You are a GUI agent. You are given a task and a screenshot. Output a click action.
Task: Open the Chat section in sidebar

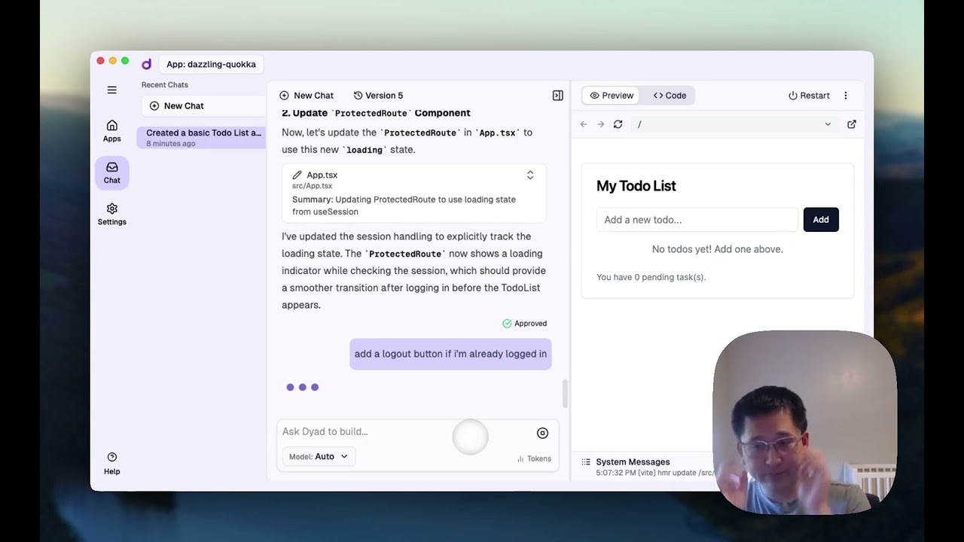[x=111, y=172]
